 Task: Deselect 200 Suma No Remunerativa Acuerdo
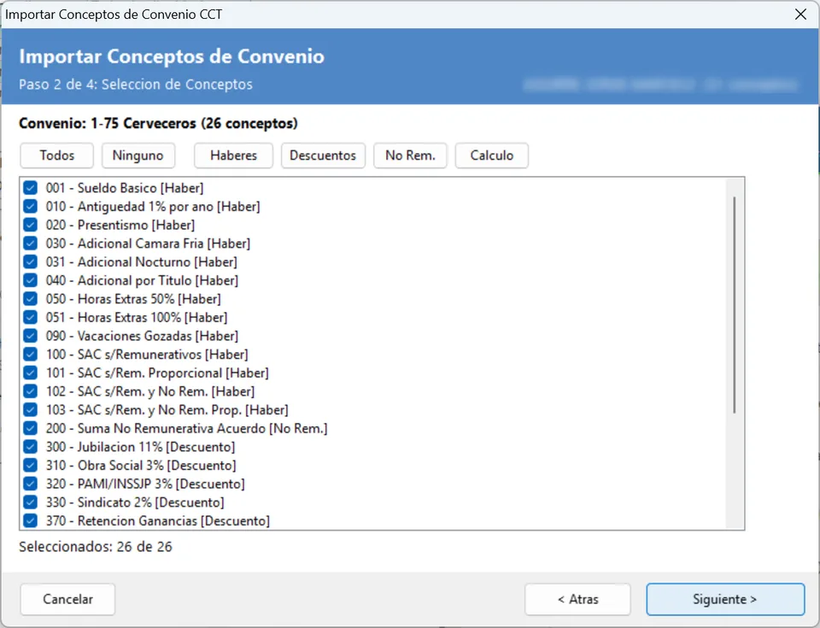point(31,428)
